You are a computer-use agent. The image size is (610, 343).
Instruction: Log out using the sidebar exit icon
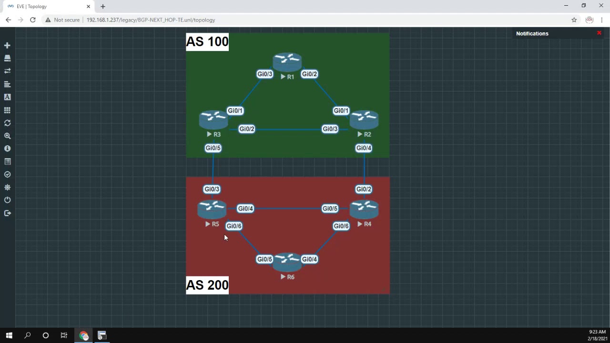7,213
